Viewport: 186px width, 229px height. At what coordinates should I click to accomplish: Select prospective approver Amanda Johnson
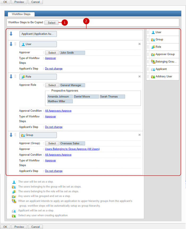pos(60,96)
